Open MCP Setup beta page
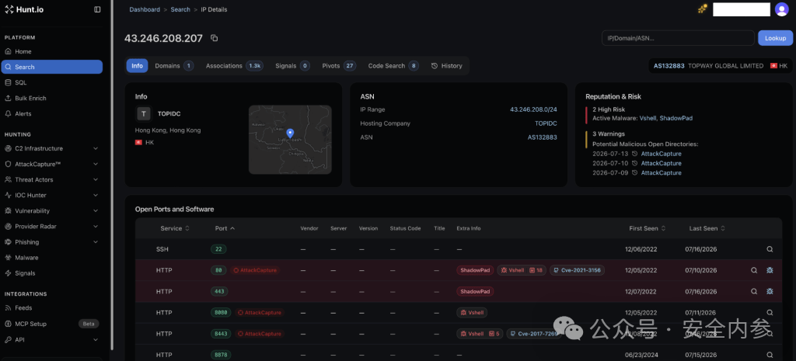The width and height of the screenshot is (796, 361). (52, 324)
